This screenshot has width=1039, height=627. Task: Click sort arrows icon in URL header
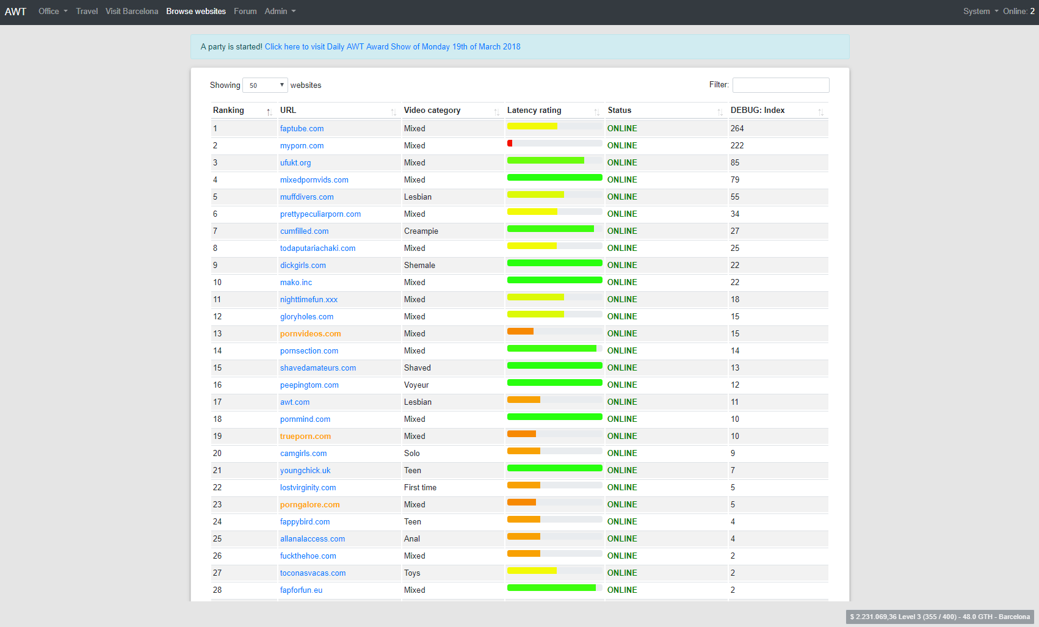click(x=393, y=112)
